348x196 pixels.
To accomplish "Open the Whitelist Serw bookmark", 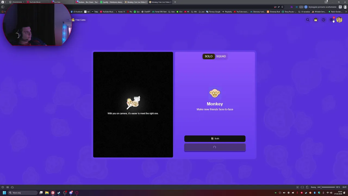I will tap(319, 12).
